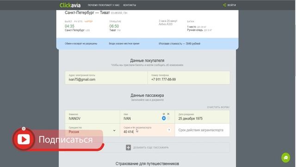Image resolution: width=296 pixels, height=167 pixels.
Task: Click the 'Очистить форму' link
Action: coord(218,107)
